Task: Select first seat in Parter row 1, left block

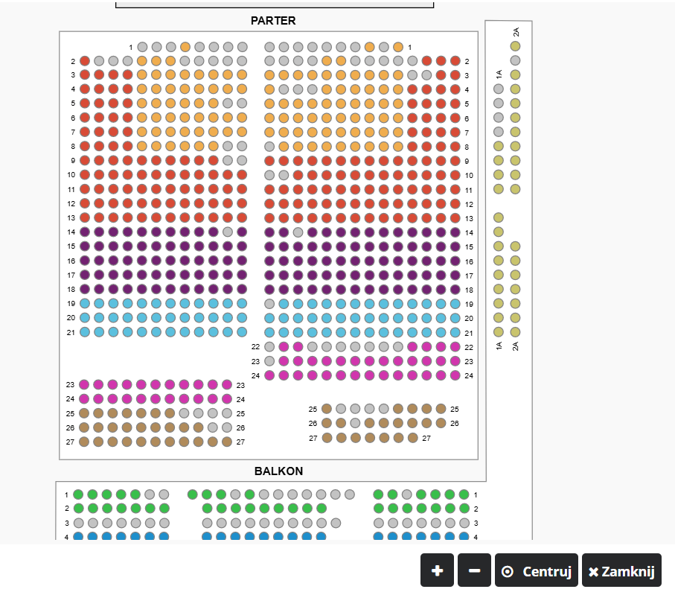Action: (x=142, y=47)
